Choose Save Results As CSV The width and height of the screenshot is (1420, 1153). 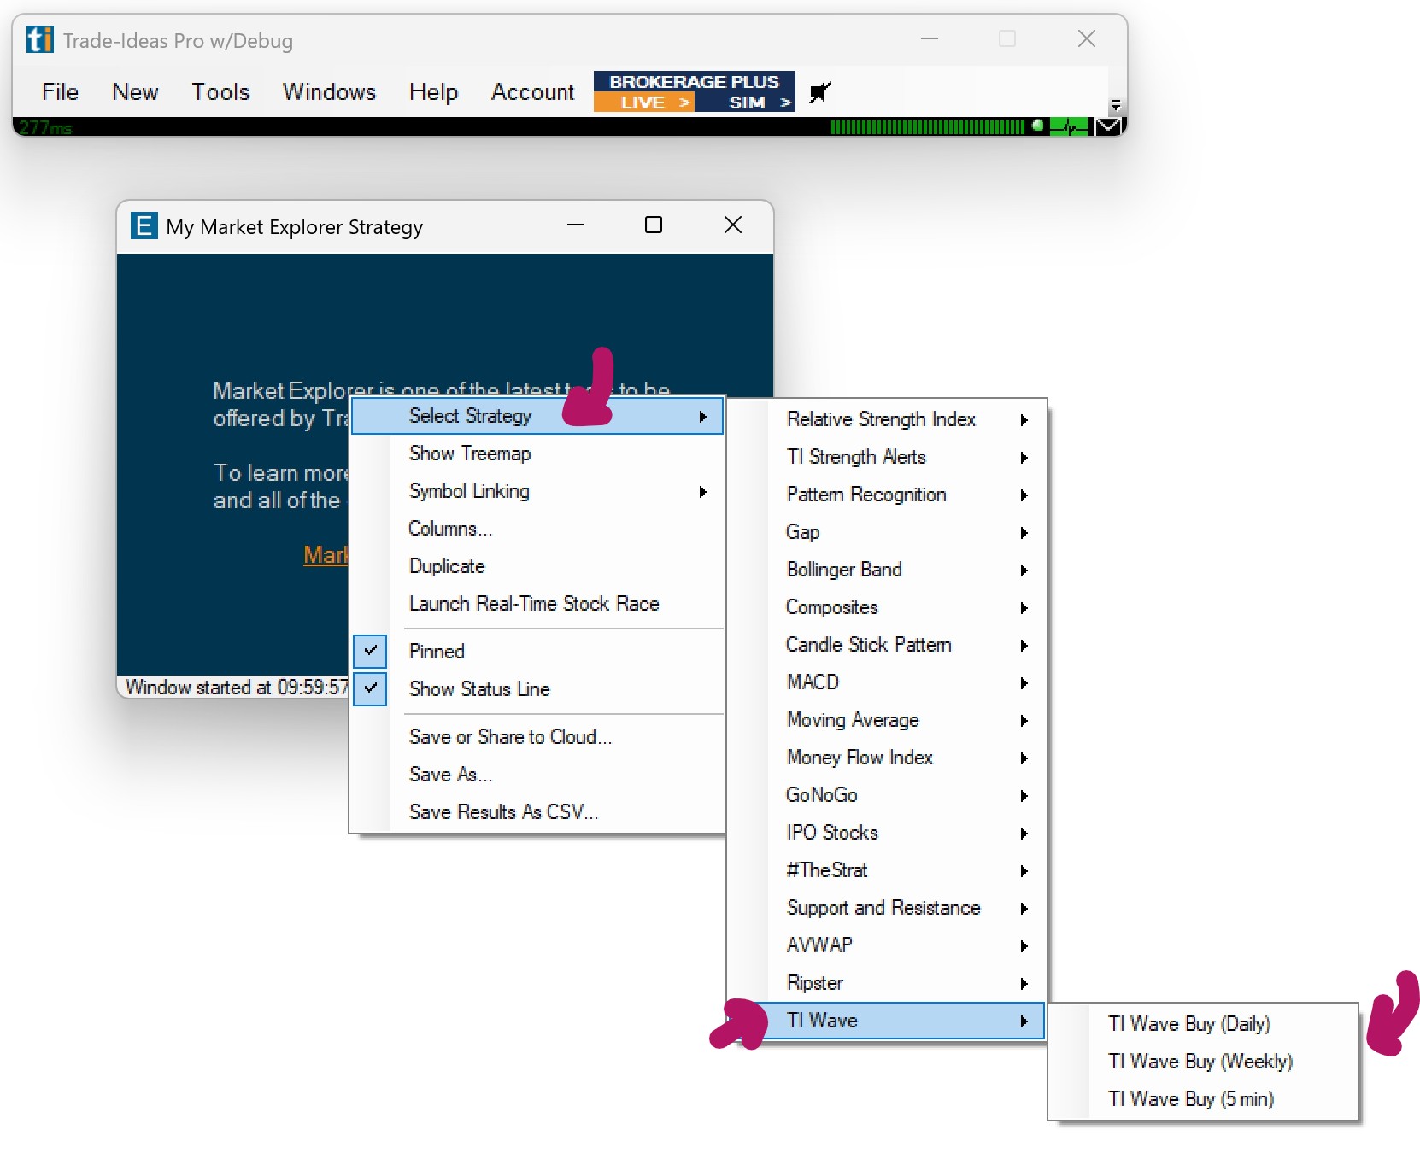(x=503, y=812)
